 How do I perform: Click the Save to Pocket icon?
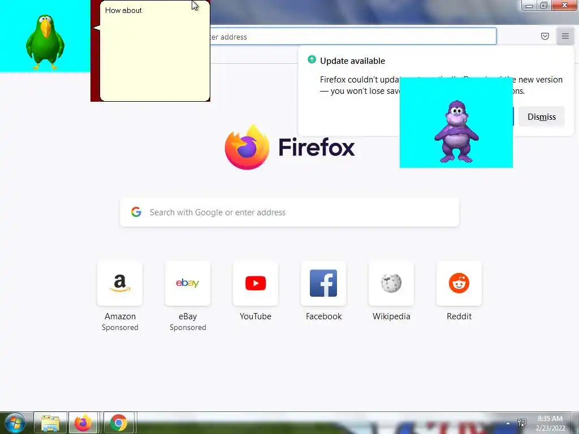click(x=545, y=36)
